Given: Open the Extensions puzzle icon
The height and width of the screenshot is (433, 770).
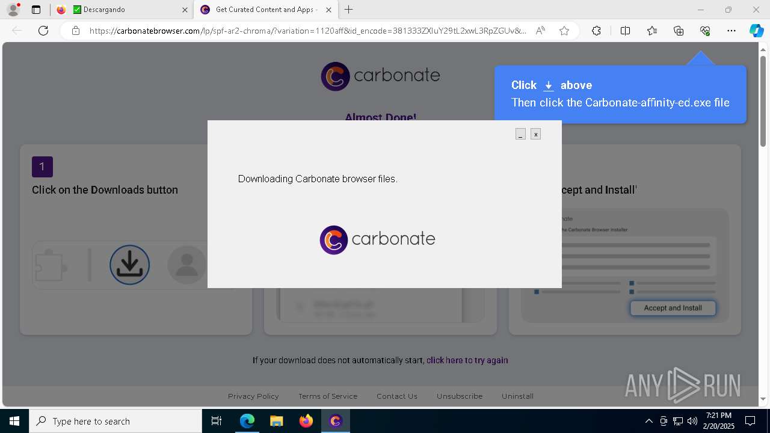Looking at the screenshot, I should point(596,31).
